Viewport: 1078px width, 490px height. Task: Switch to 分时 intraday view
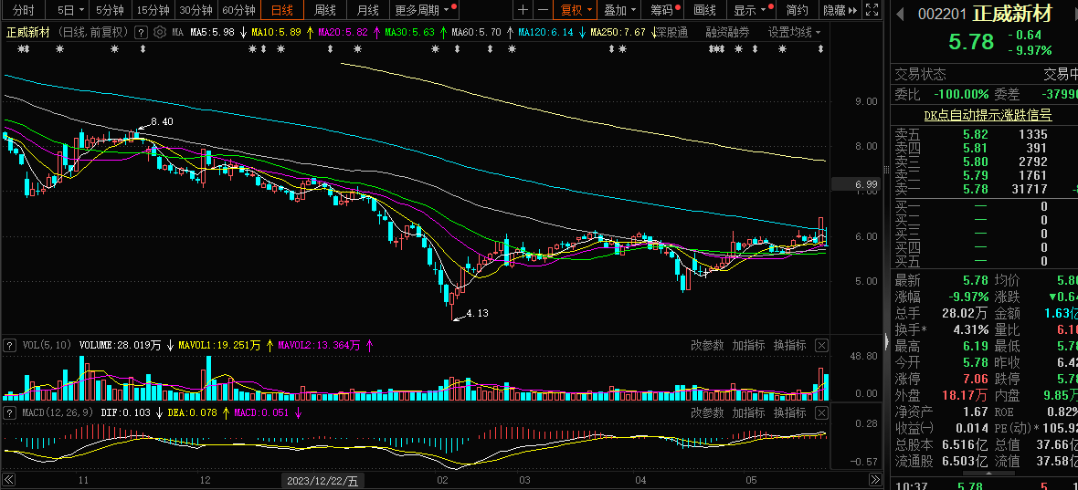24,10
